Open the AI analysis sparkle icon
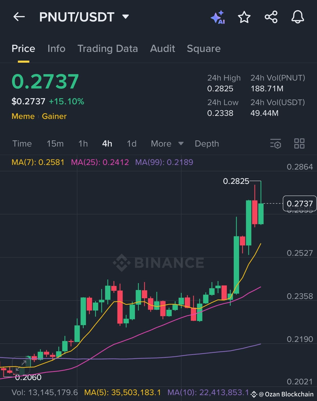 coord(218,17)
